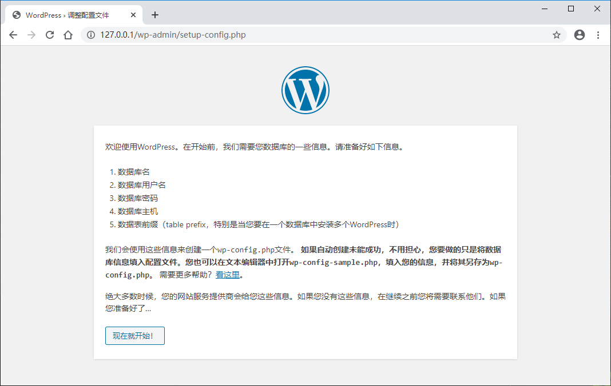The width and height of the screenshot is (611, 386).
Task: Select the WordPress 调整配置文件 tab
Action: pos(74,15)
